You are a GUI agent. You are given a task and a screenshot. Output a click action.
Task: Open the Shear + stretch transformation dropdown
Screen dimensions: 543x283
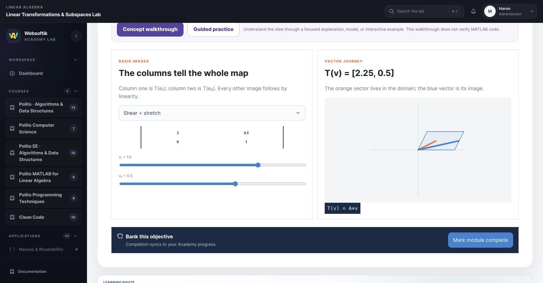click(x=212, y=113)
